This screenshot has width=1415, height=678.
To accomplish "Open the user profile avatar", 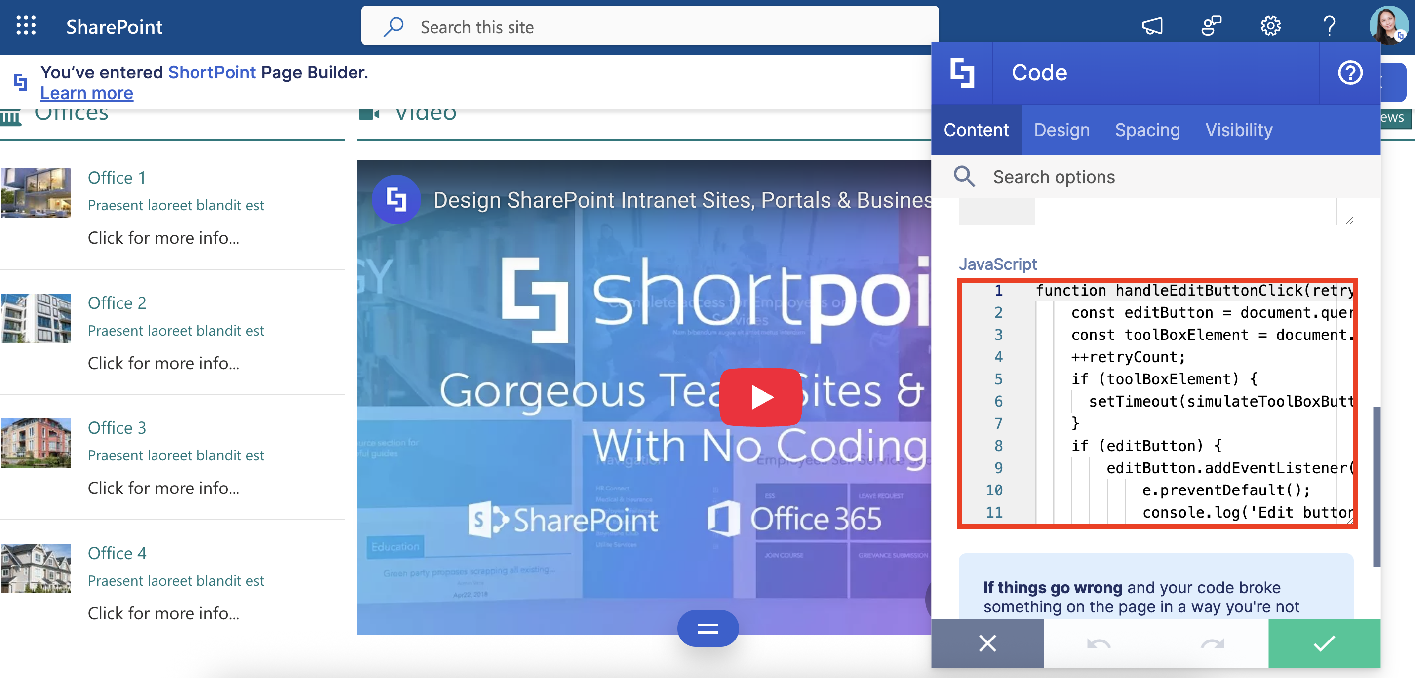I will coord(1387,25).
